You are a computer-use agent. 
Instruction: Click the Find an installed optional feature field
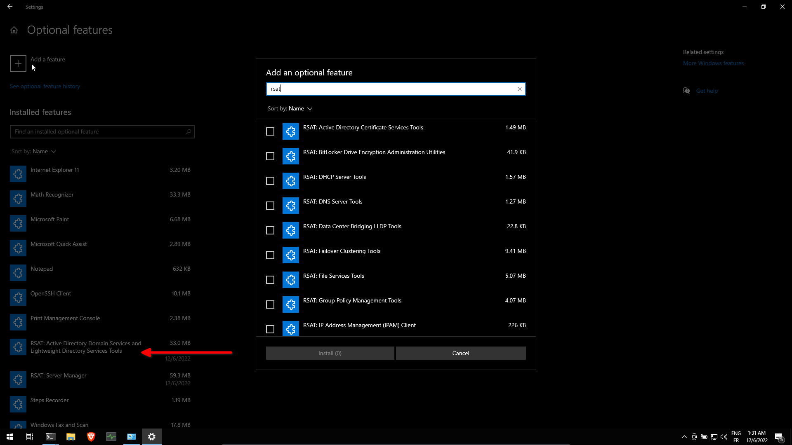(x=98, y=132)
